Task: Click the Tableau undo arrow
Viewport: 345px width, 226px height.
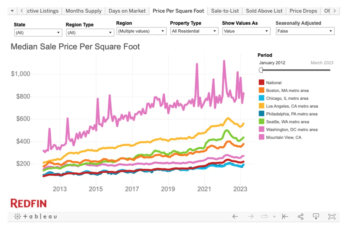Action: tap(235, 217)
